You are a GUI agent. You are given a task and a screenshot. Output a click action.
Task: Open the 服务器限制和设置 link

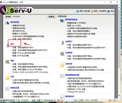(x=72, y=75)
